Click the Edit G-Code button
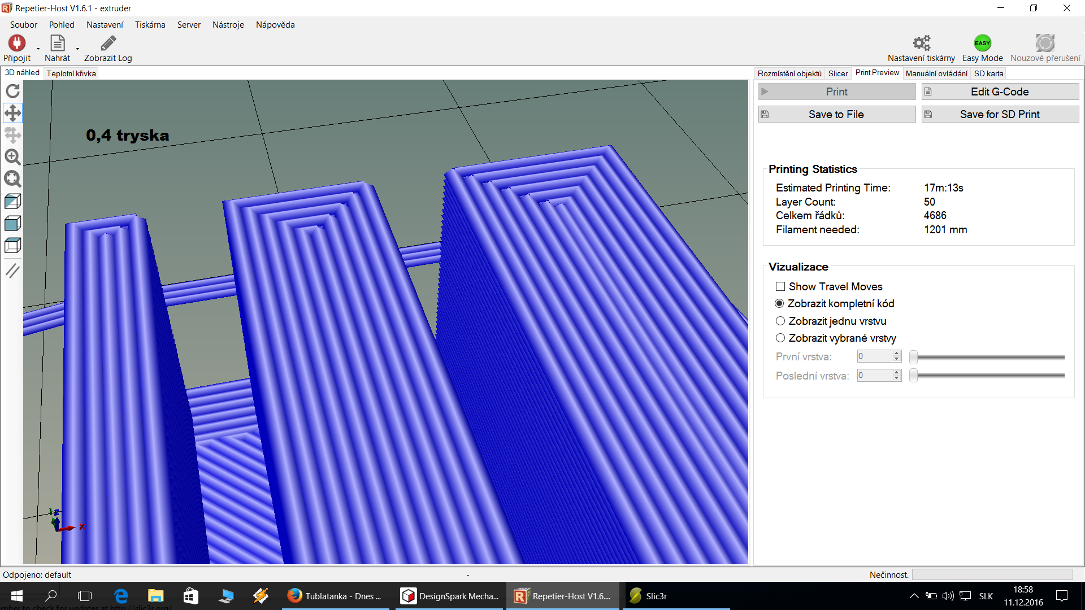 click(1000, 91)
